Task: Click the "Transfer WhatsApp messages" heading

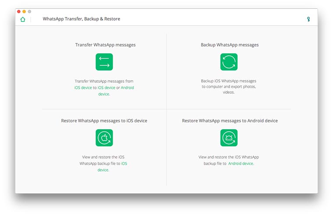Action: [x=105, y=45]
